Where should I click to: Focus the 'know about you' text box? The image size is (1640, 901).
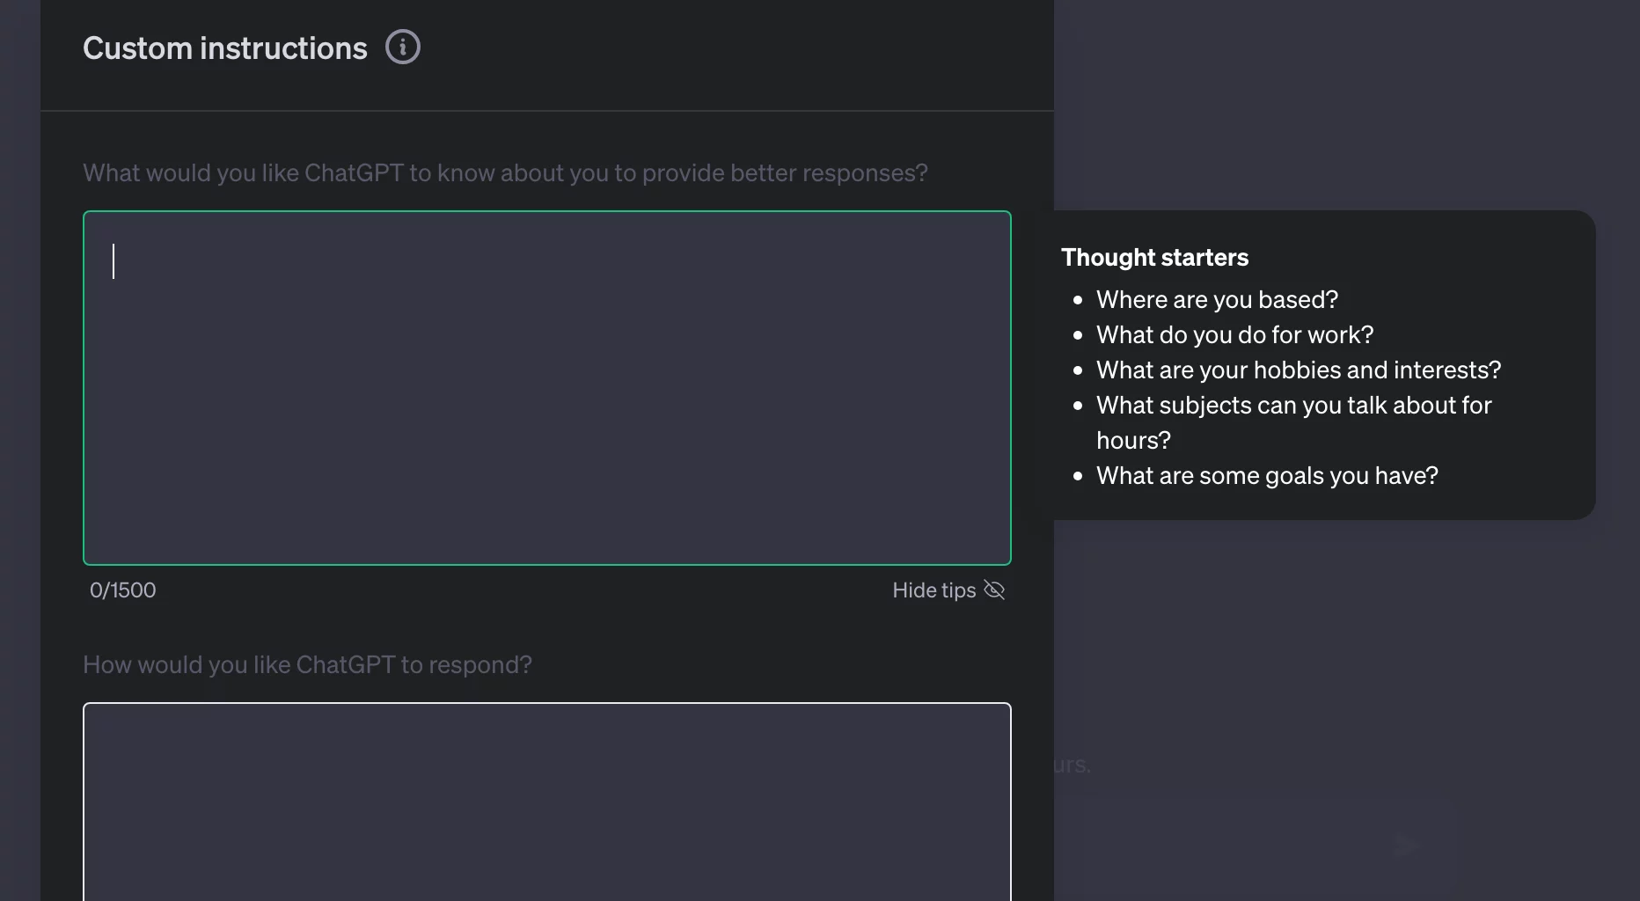(x=547, y=388)
